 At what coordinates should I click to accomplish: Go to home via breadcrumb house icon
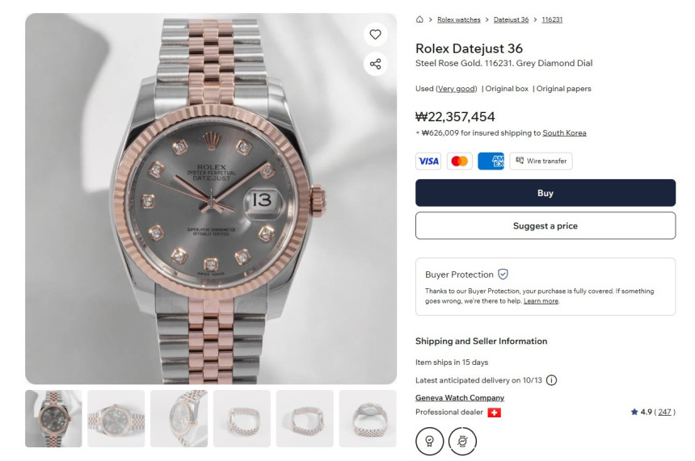pos(419,19)
